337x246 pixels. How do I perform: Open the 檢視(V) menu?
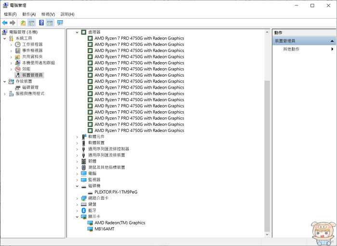click(x=48, y=14)
